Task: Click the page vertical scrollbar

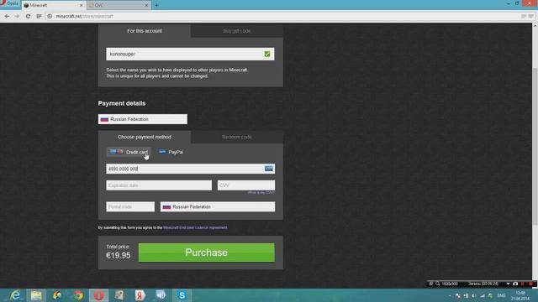Action: [x=535, y=148]
